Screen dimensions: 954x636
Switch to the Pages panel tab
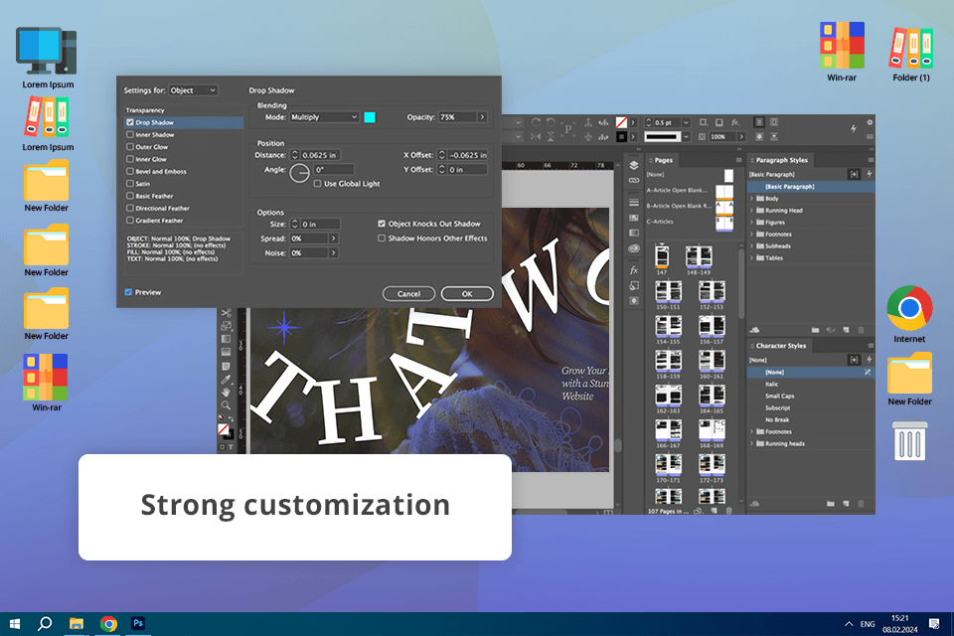coord(663,160)
